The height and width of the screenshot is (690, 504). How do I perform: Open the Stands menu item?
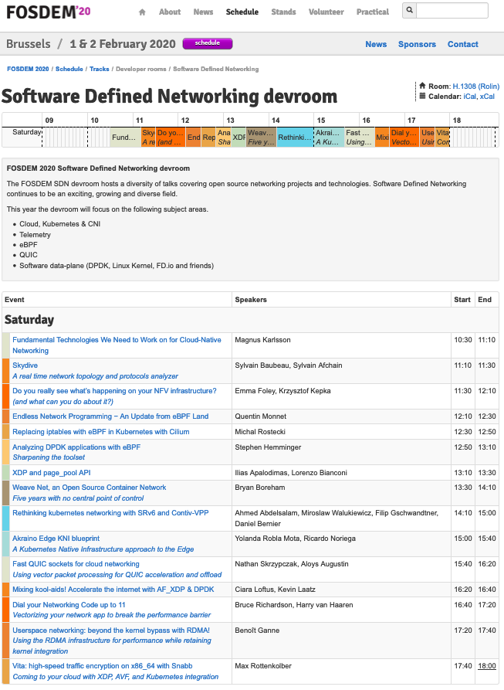pyautogui.click(x=283, y=12)
